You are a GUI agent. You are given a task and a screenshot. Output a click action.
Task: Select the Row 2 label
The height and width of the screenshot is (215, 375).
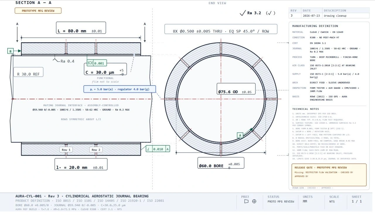tap(96, 150)
